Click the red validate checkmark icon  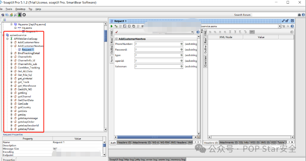[x=117, y=32]
